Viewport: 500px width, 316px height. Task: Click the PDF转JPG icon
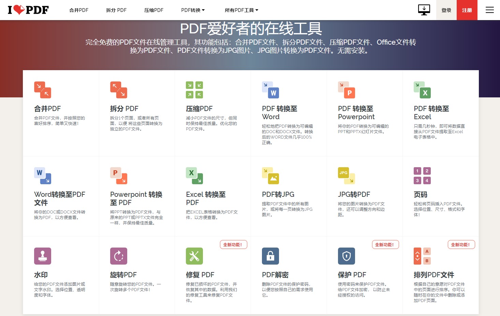[x=270, y=176]
